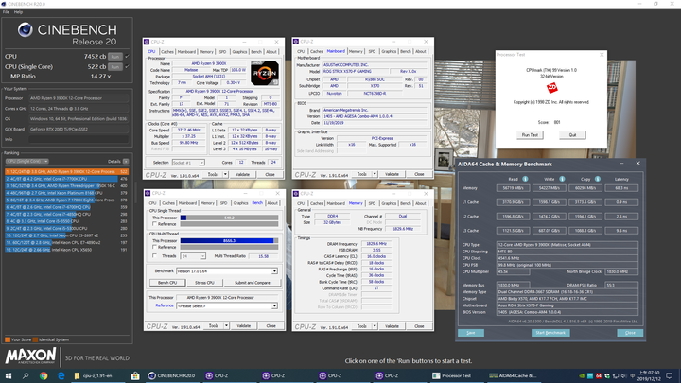
Task: Click Start Benchmark in AIDA64
Action: coord(550,333)
